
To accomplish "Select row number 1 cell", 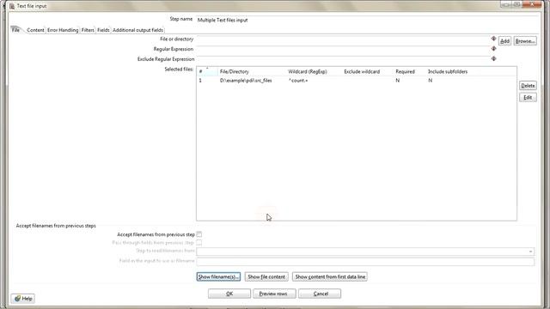I will [200, 80].
